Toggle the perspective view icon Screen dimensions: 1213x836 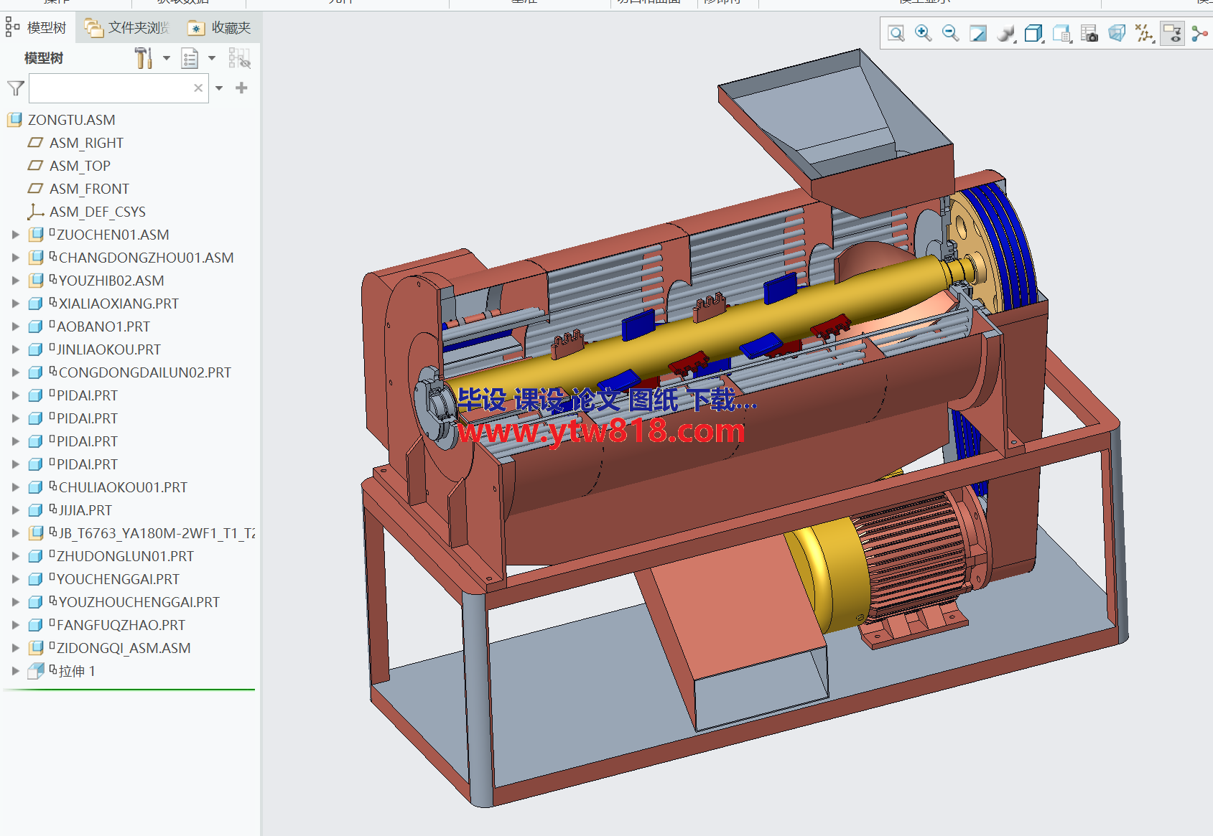coord(1117,33)
